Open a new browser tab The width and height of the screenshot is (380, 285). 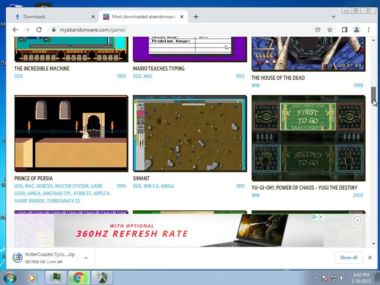(x=196, y=17)
